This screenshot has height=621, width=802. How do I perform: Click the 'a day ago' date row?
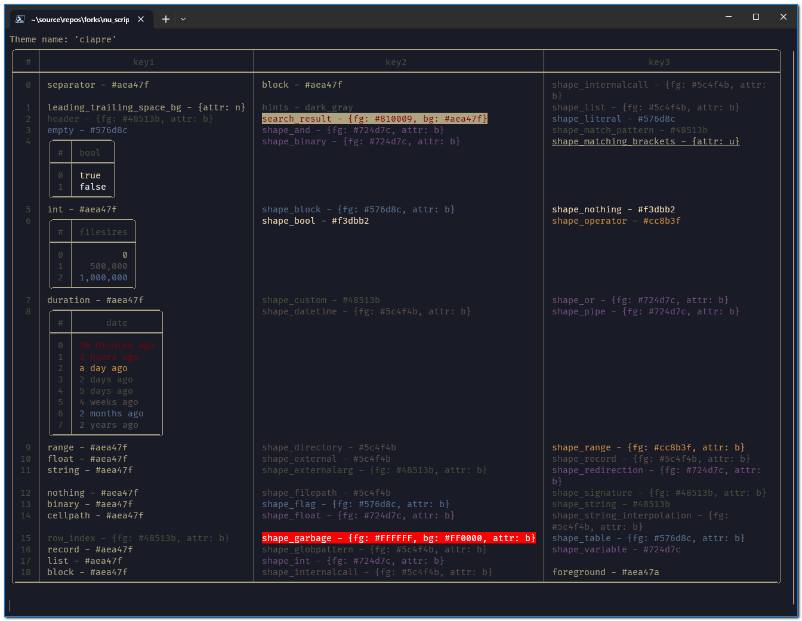[103, 368]
